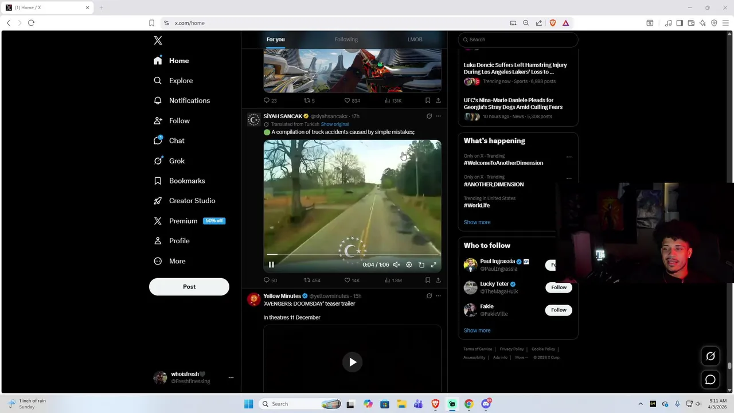
Task: Open the Explore page
Action: point(173,81)
